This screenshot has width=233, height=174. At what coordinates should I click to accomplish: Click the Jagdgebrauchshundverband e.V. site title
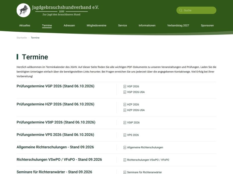pyautogui.click(x=65, y=7)
